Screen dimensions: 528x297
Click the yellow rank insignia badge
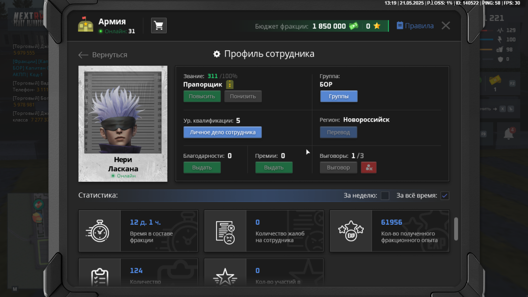click(x=230, y=85)
